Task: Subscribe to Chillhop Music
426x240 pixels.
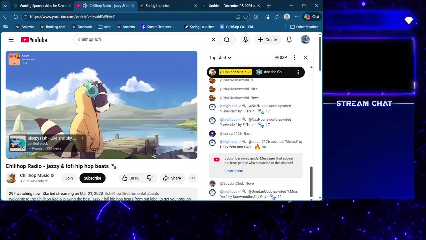Action: click(93, 178)
